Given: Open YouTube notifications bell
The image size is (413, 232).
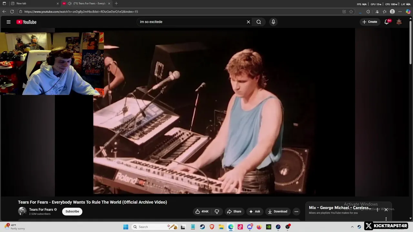Looking at the screenshot, I should 387,22.
